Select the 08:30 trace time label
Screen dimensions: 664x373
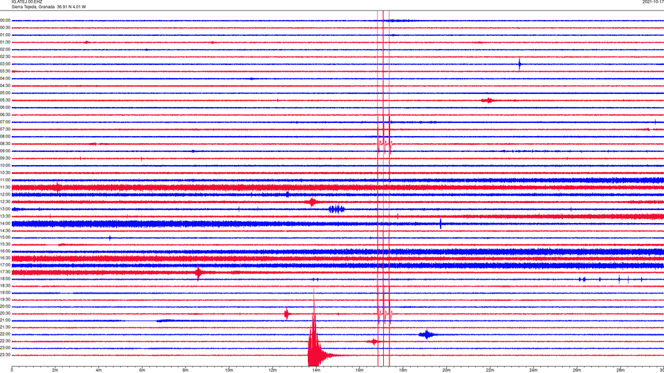coord(5,144)
